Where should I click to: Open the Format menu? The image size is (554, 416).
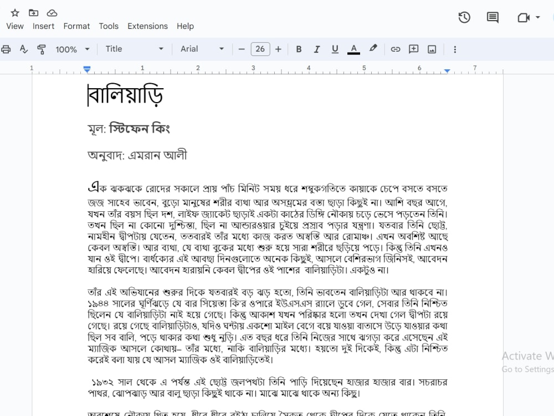point(76,26)
